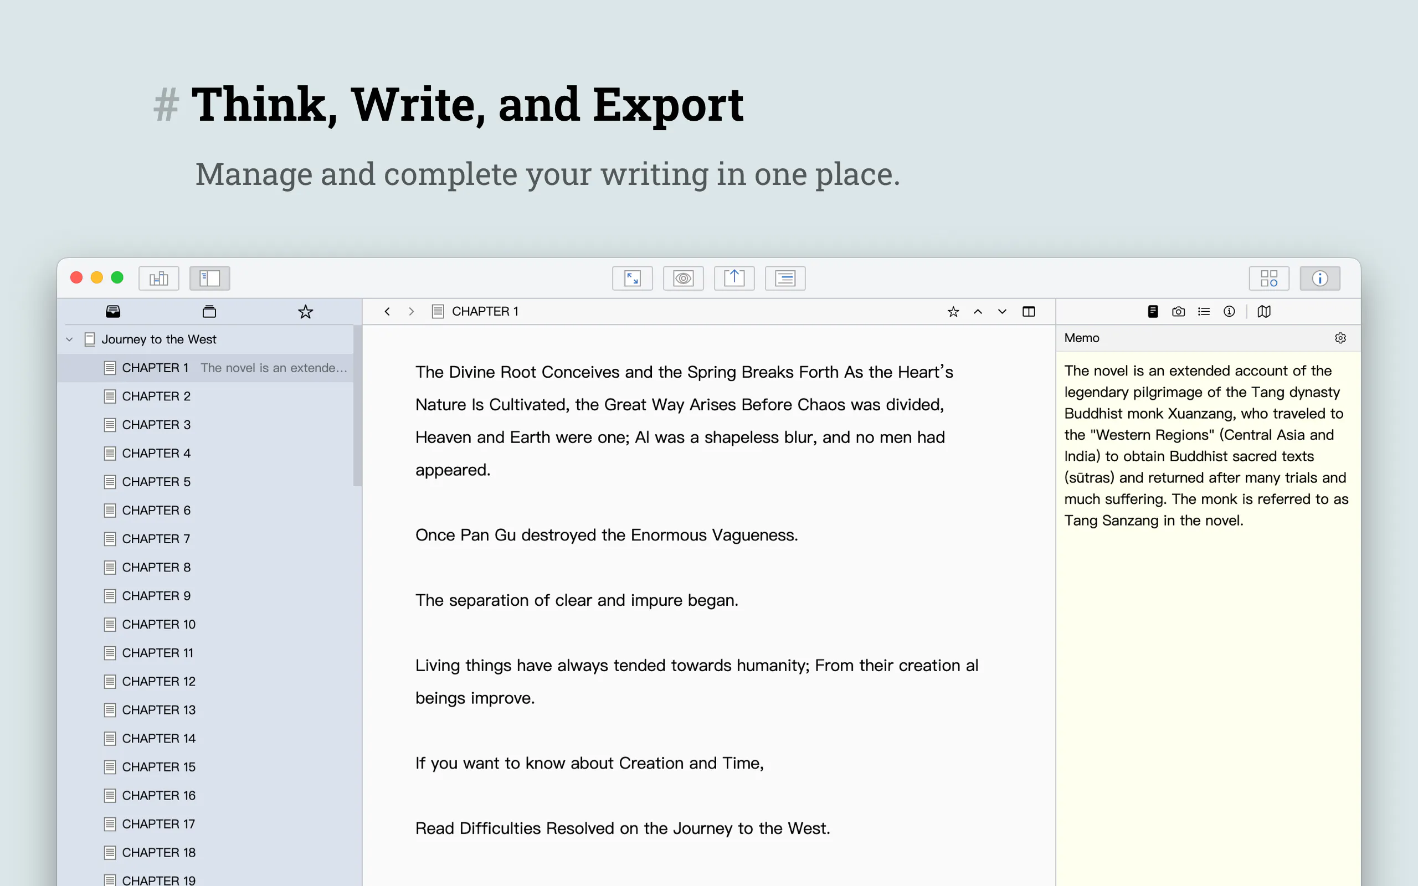This screenshot has height=886, width=1418.
Task: Zoom the window with the green button
Action: 117,278
